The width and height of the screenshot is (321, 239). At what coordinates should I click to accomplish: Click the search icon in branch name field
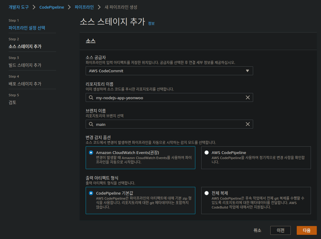(91, 124)
